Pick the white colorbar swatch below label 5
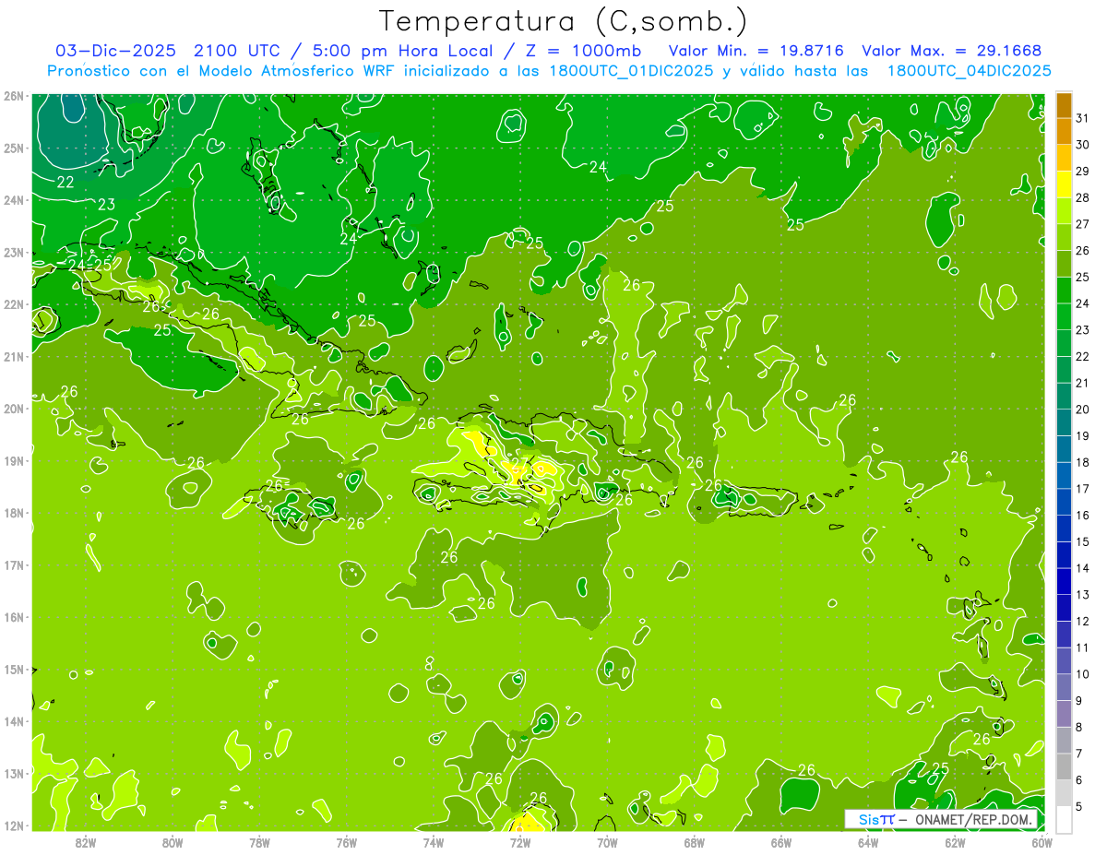The image size is (1107, 855). (1064, 819)
